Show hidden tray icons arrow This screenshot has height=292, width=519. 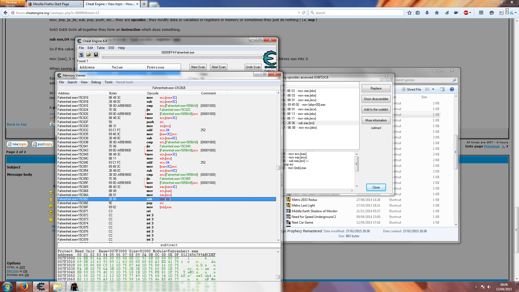pyautogui.click(x=476, y=287)
